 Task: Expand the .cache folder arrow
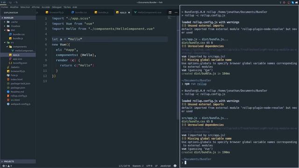tap(5, 22)
